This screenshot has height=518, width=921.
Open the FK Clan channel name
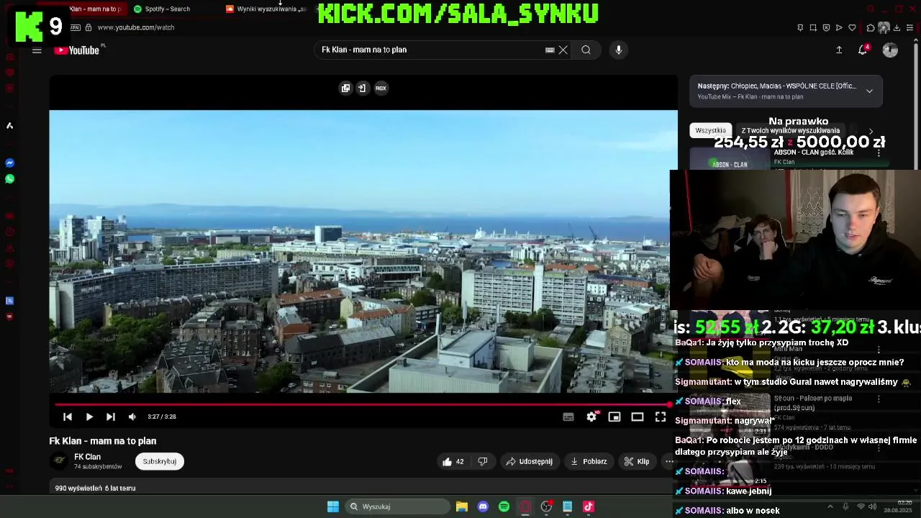88,457
